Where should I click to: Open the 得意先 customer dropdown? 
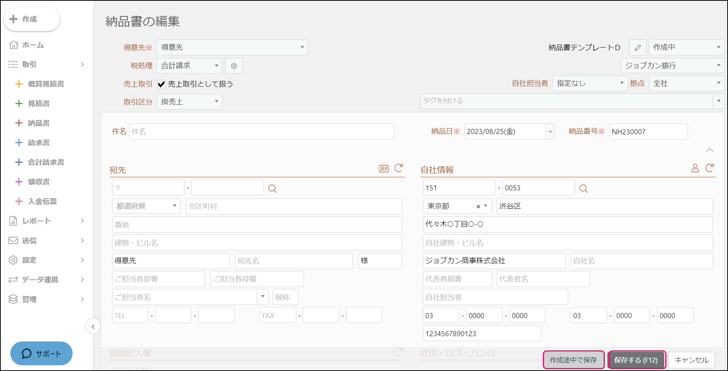(232, 48)
